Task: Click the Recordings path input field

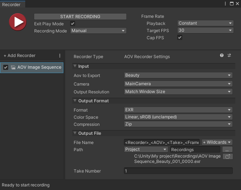Action: [195, 149]
